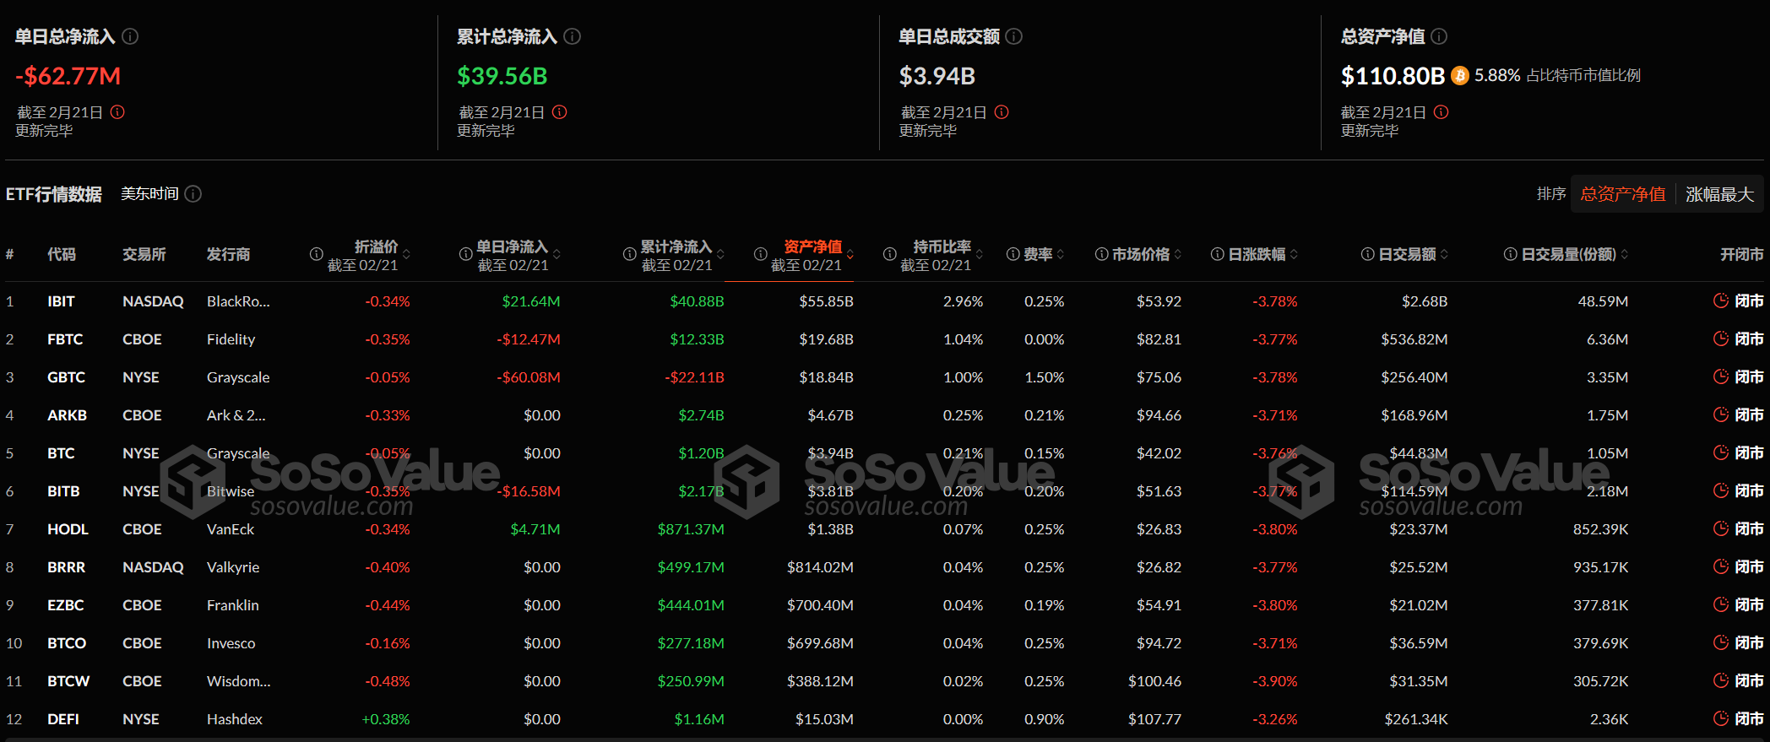Click info icon beside 累计总净流入 title
1770x742 pixels.
(x=572, y=36)
